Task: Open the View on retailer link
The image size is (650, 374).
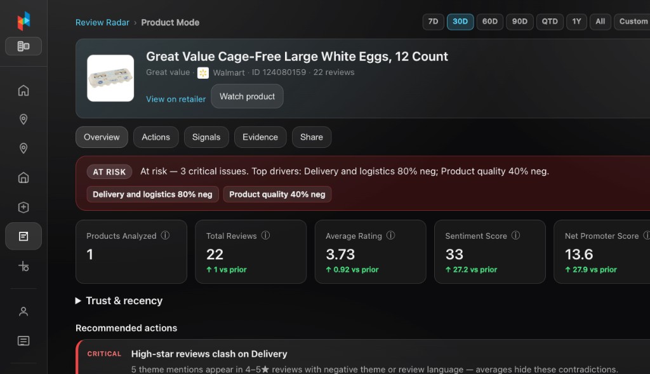Action: point(176,99)
